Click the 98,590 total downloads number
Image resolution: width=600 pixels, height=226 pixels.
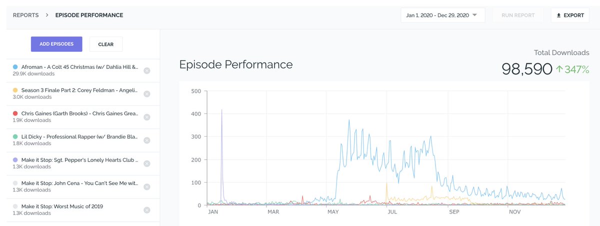click(526, 69)
